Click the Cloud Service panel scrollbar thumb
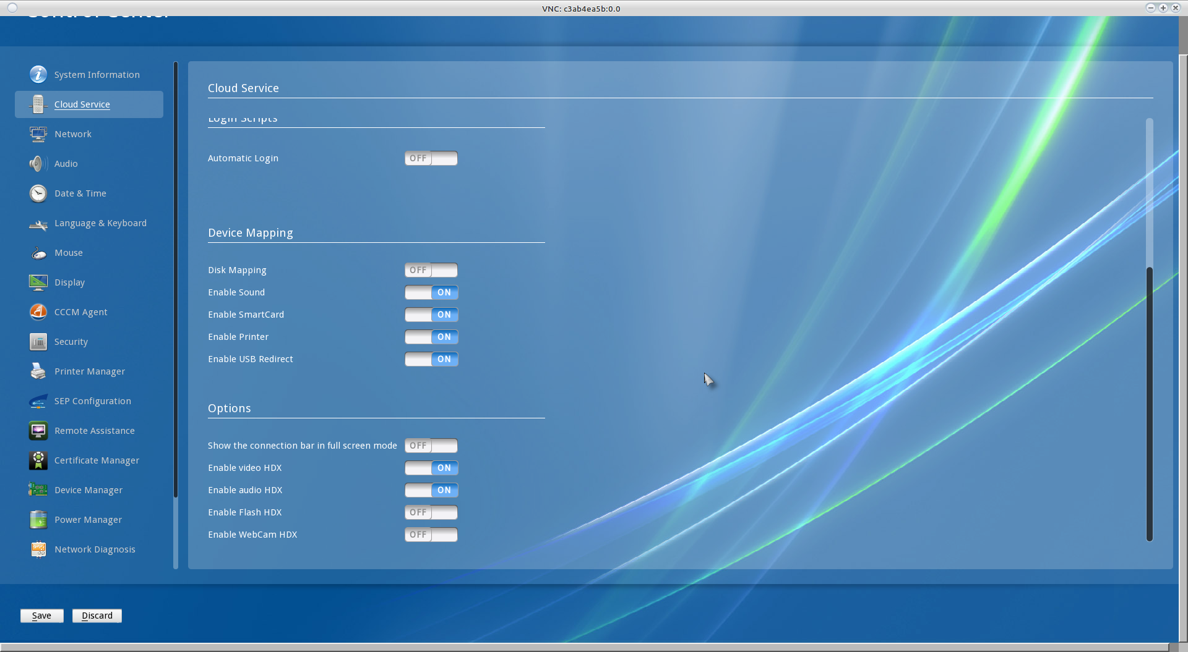Screen dimensions: 1188x652 point(1150,404)
